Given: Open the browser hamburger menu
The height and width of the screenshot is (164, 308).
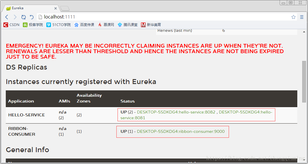Looking at the screenshot, I should click(302, 17).
